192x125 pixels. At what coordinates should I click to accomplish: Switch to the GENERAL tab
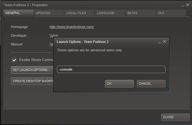[18, 13]
